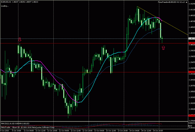
Task: Click the ForexFreedom EURUSD H1 expert label
Action: pyautogui.click(x=171, y=2)
